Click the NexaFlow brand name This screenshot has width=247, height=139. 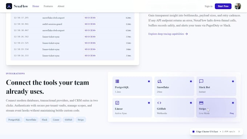tap(21, 6)
